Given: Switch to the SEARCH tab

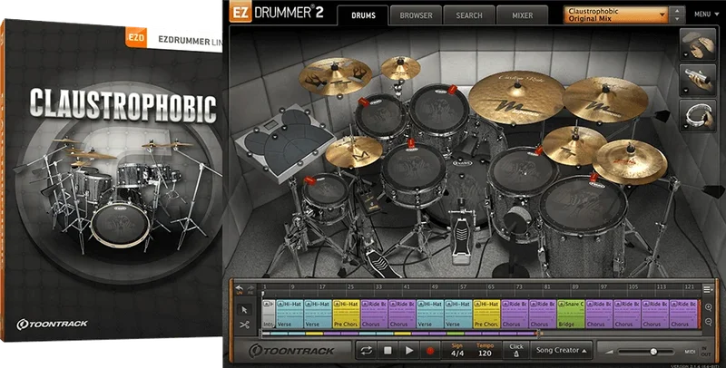Looking at the screenshot, I should pyautogui.click(x=468, y=15).
